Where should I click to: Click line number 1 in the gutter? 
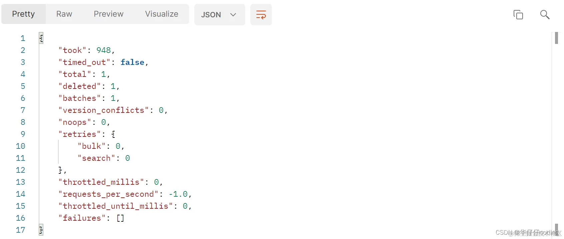click(x=23, y=38)
